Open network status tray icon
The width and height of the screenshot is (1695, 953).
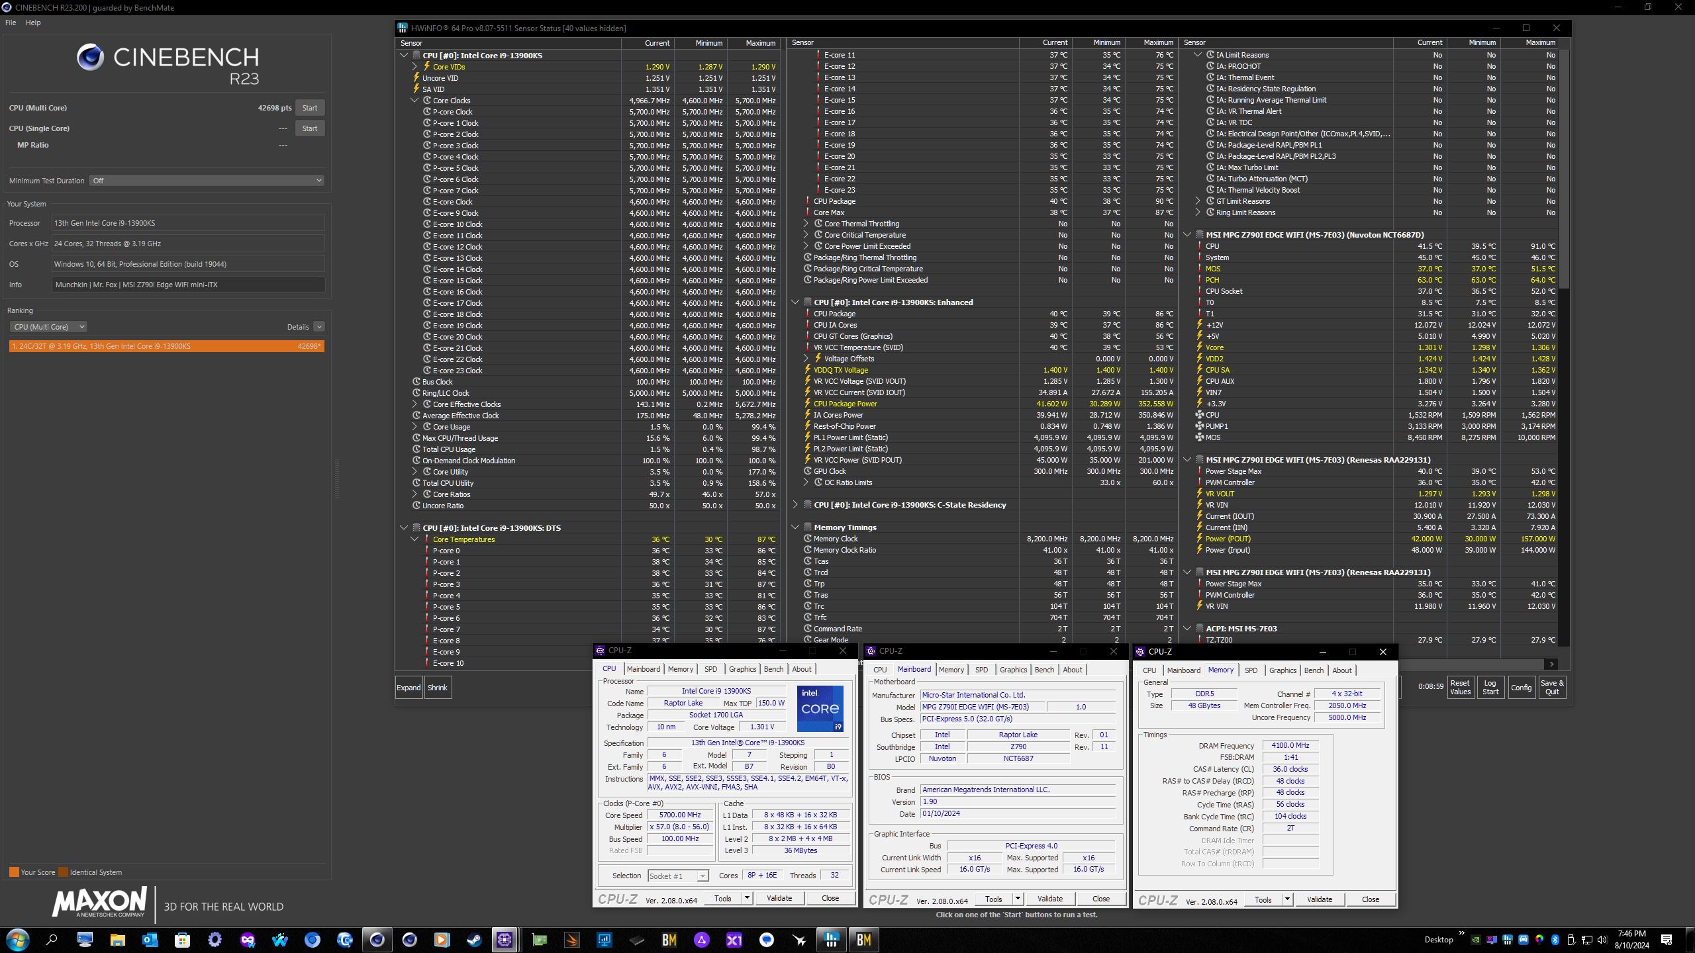click(1587, 940)
